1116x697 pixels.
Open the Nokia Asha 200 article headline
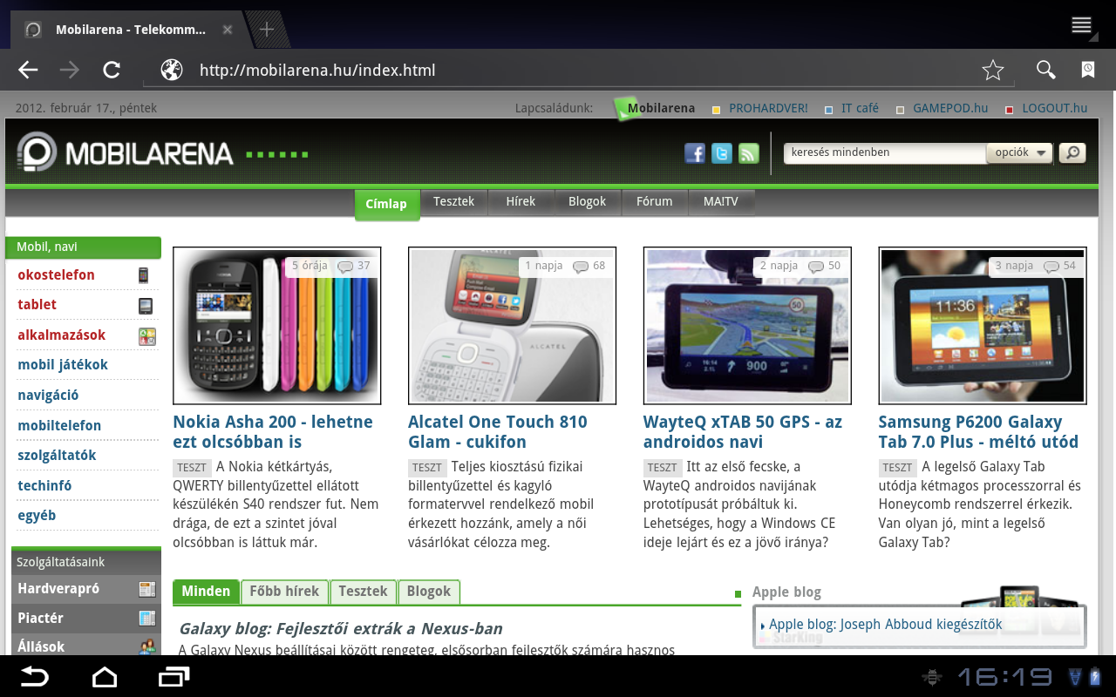point(273,431)
